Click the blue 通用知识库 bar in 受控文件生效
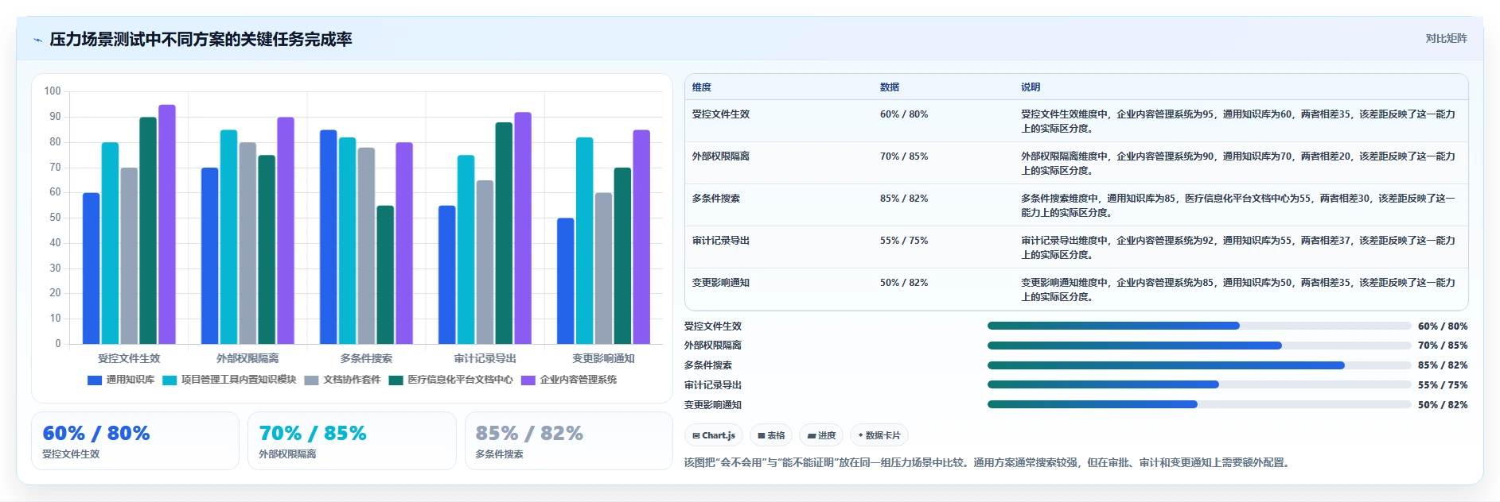The height and width of the screenshot is (502, 1500). coord(92,268)
